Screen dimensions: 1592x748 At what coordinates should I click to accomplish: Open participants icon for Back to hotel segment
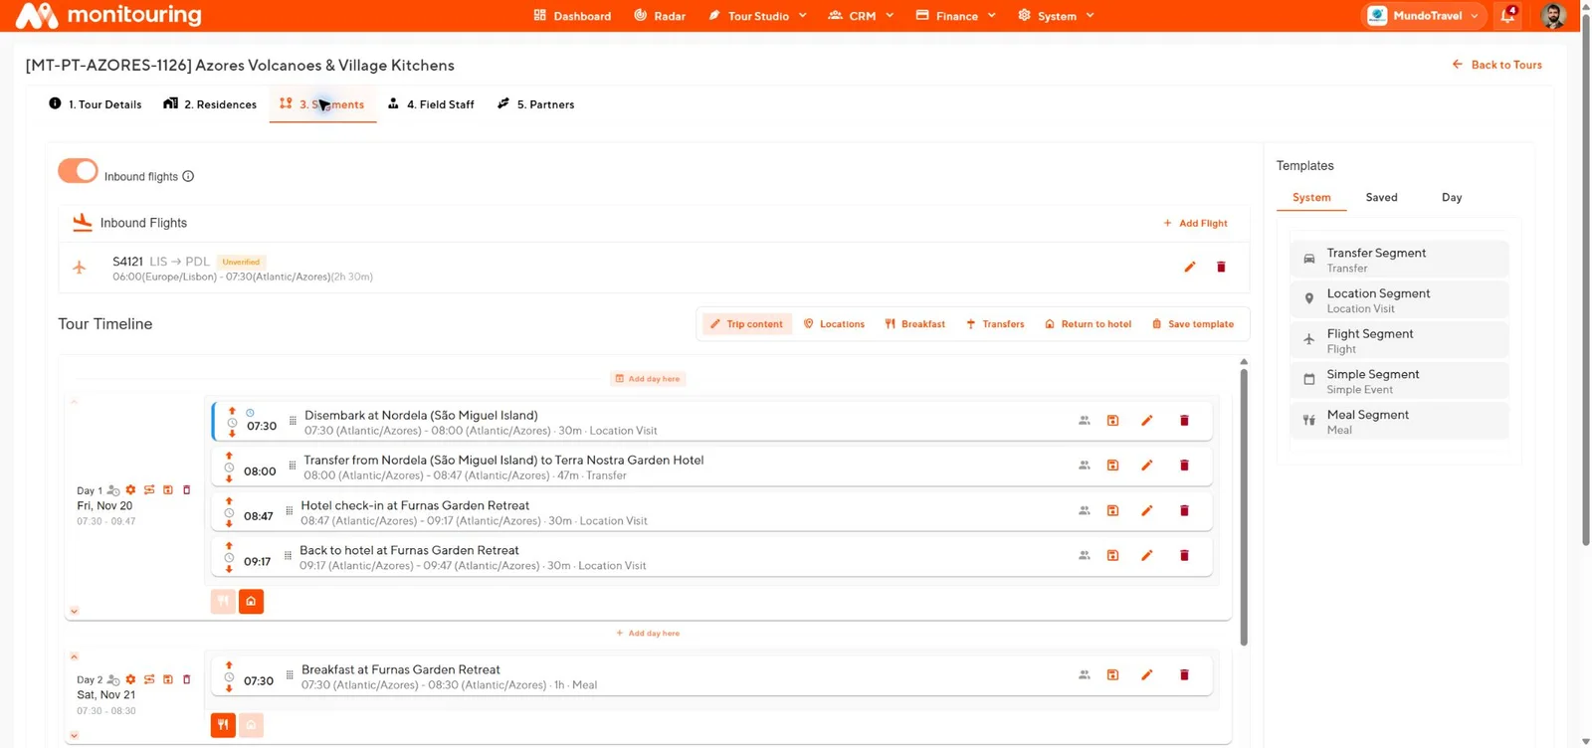pyautogui.click(x=1084, y=555)
